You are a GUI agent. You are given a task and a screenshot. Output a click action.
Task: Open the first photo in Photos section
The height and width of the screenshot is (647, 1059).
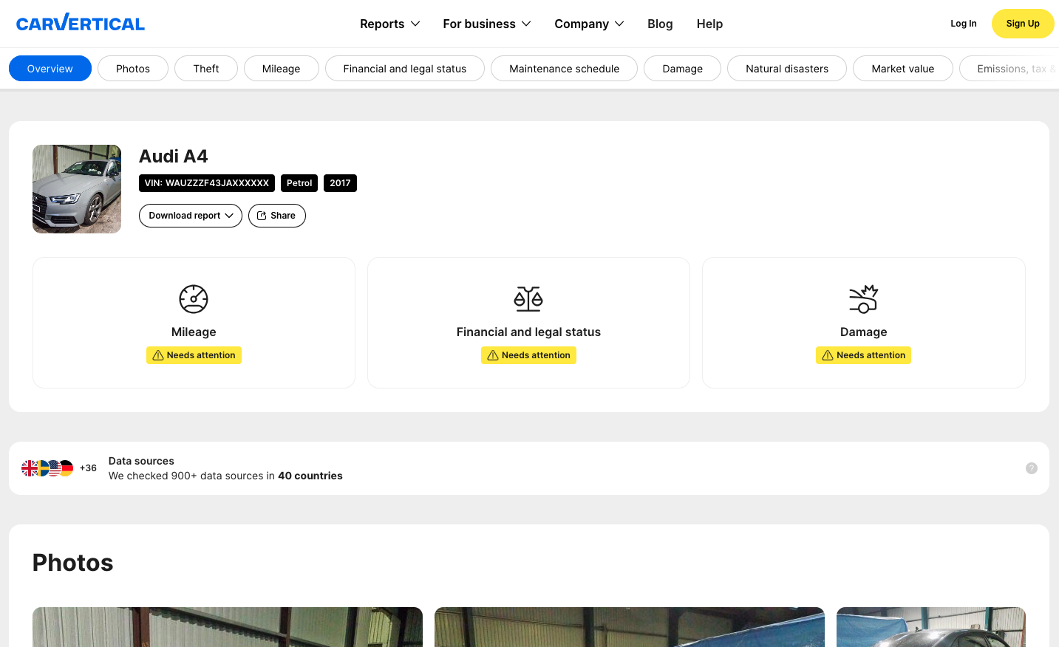click(x=228, y=627)
